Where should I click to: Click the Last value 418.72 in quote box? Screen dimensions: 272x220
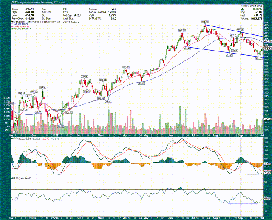pyautogui.click(x=258, y=15)
